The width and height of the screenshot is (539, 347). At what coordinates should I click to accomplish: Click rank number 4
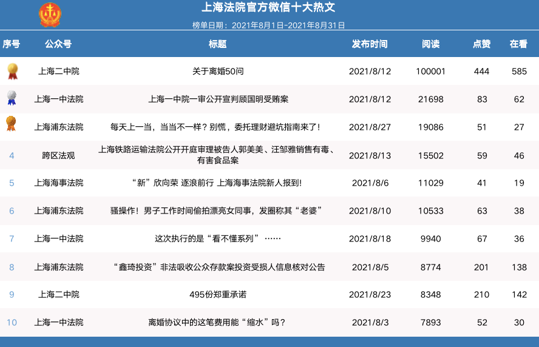(12, 156)
